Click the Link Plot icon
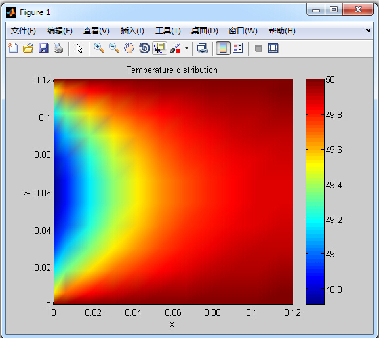This screenshot has width=379, height=338. pos(203,48)
